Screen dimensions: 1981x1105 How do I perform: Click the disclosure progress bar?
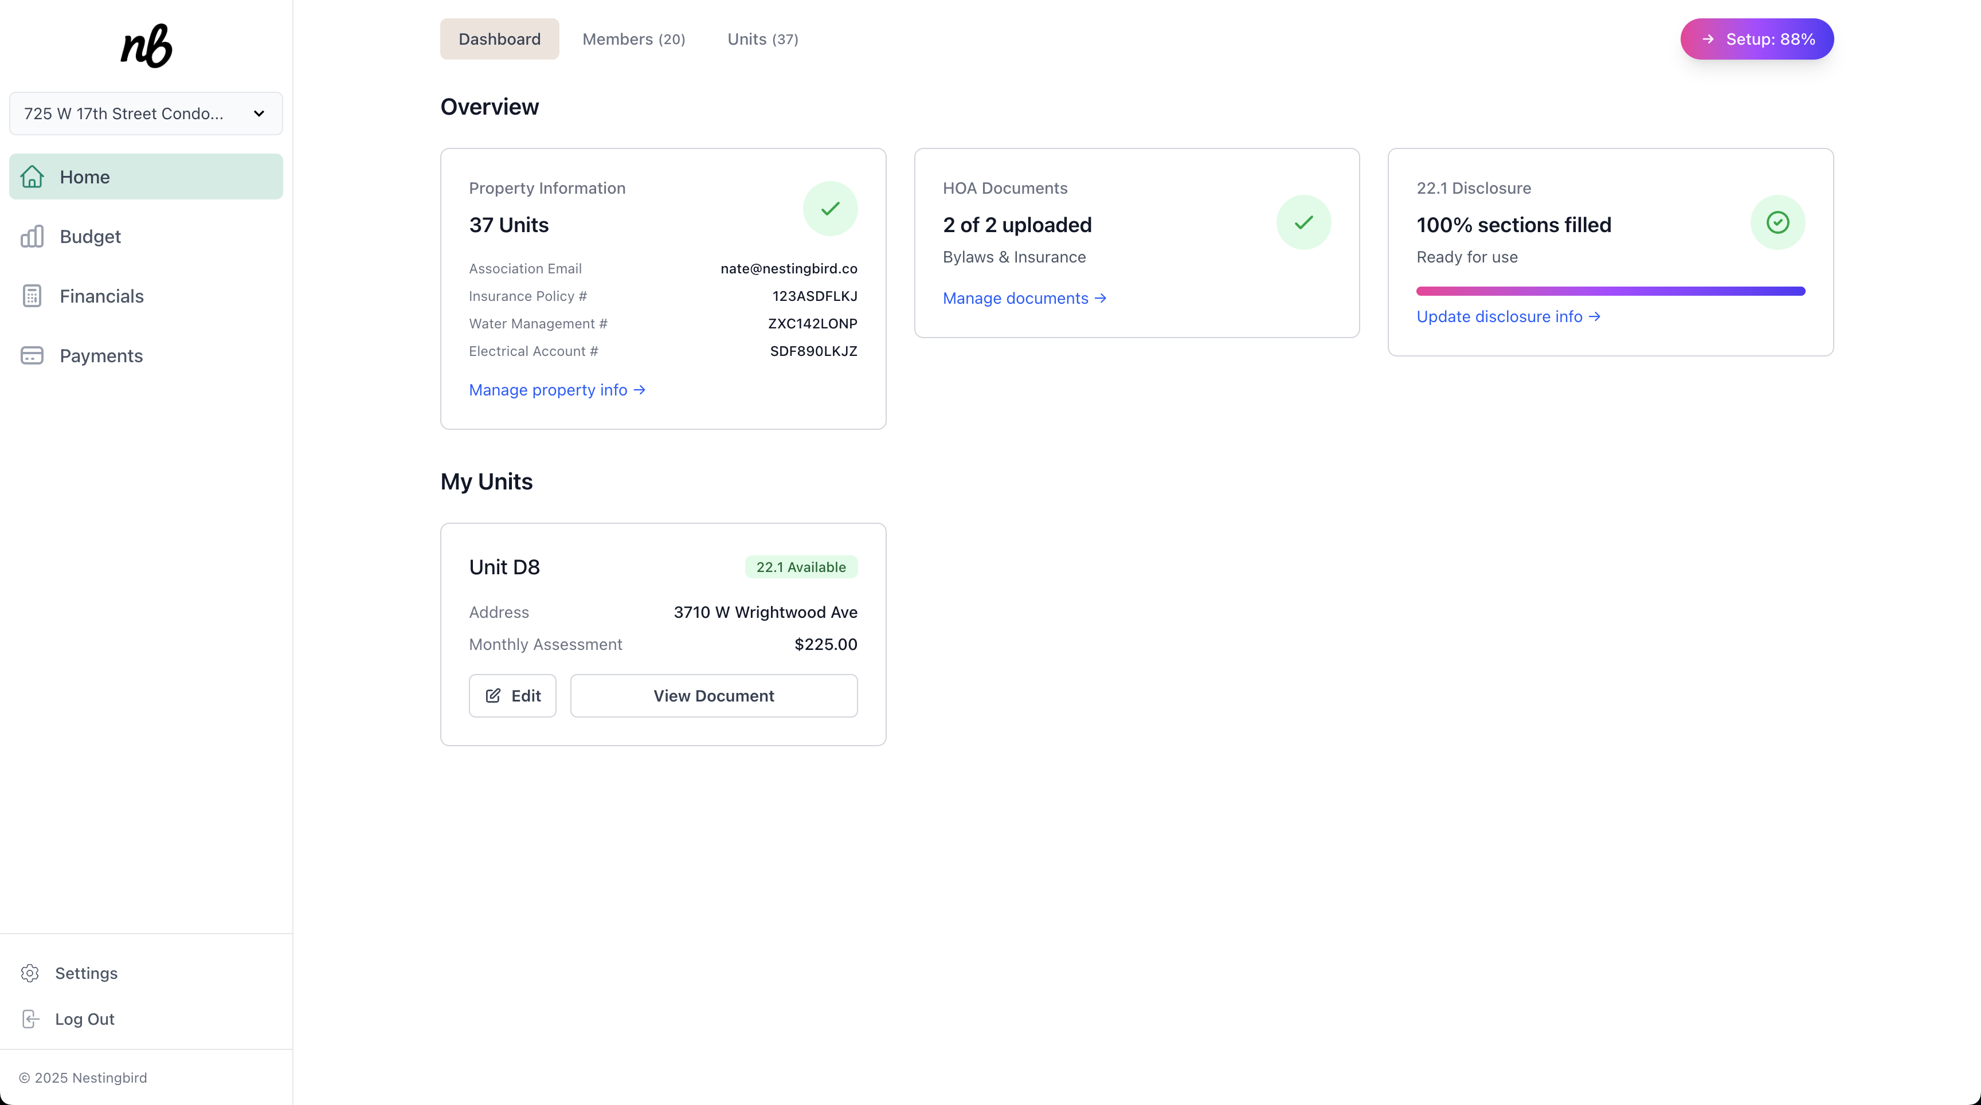1610,291
